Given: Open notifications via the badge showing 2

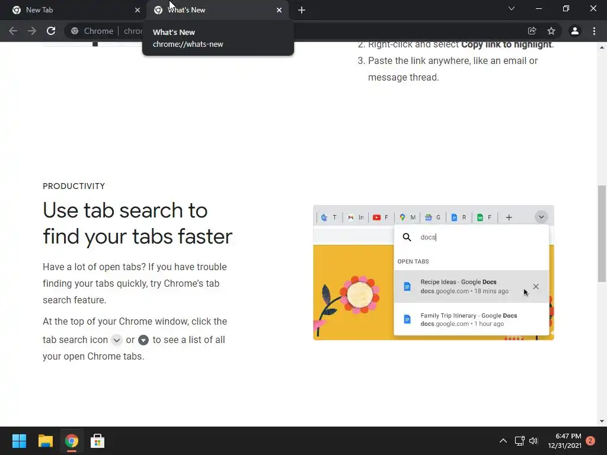Looking at the screenshot, I should pyautogui.click(x=590, y=441).
